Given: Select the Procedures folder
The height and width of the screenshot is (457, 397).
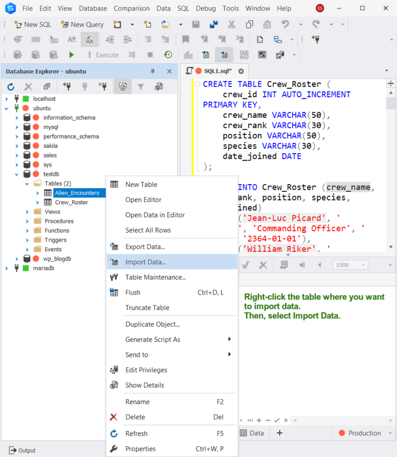Looking at the screenshot, I should click(59, 221).
